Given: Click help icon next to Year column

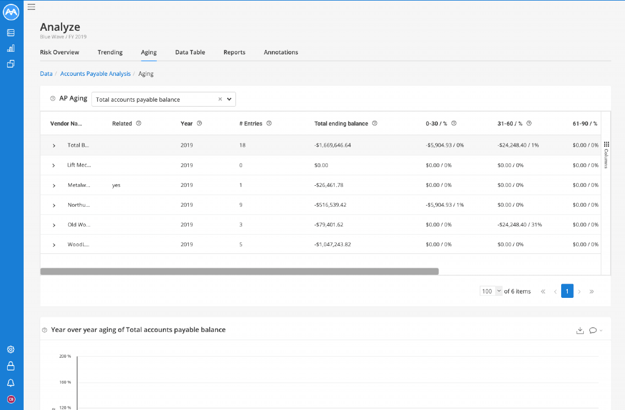Looking at the screenshot, I should coord(199,124).
